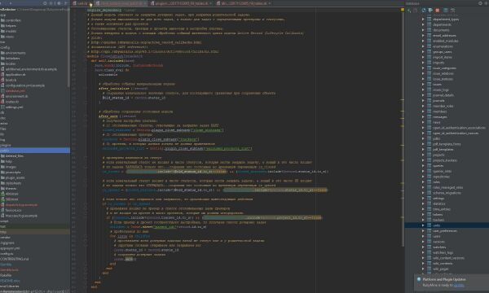Select the helpers folder in Project tree
489x293 pixels.
[11, 26]
